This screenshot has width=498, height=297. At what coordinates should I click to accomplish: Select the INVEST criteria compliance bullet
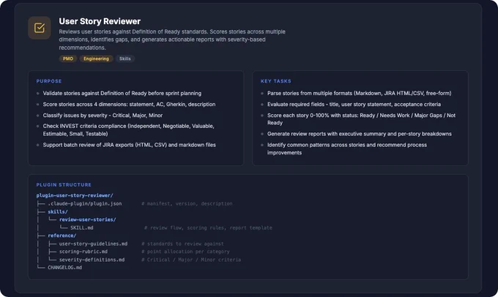click(129, 129)
